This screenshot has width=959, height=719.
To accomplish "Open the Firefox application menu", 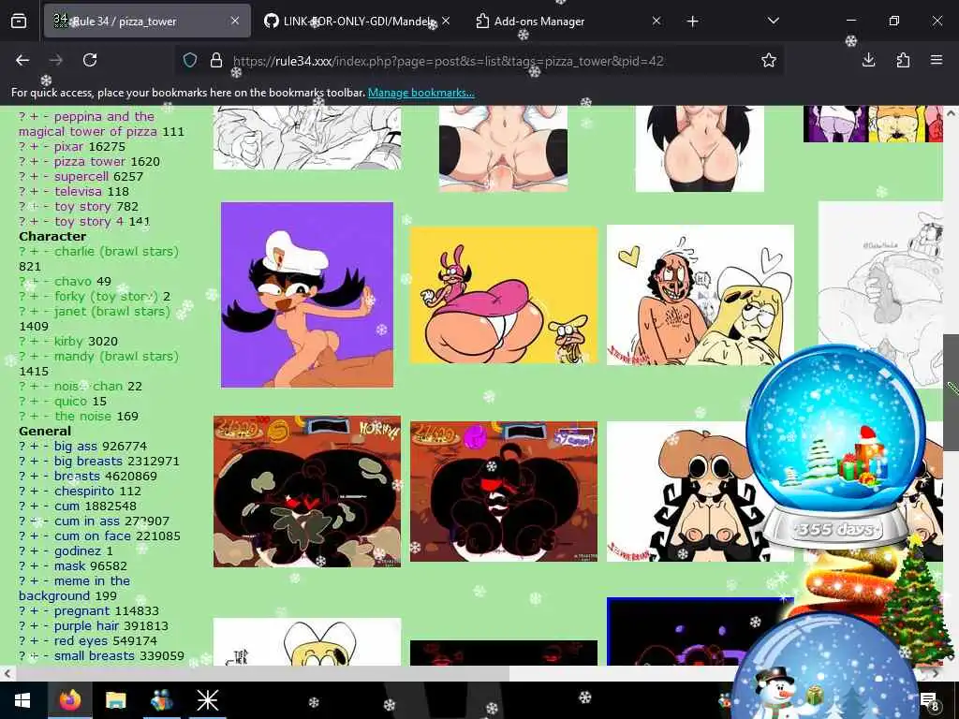I will (937, 60).
